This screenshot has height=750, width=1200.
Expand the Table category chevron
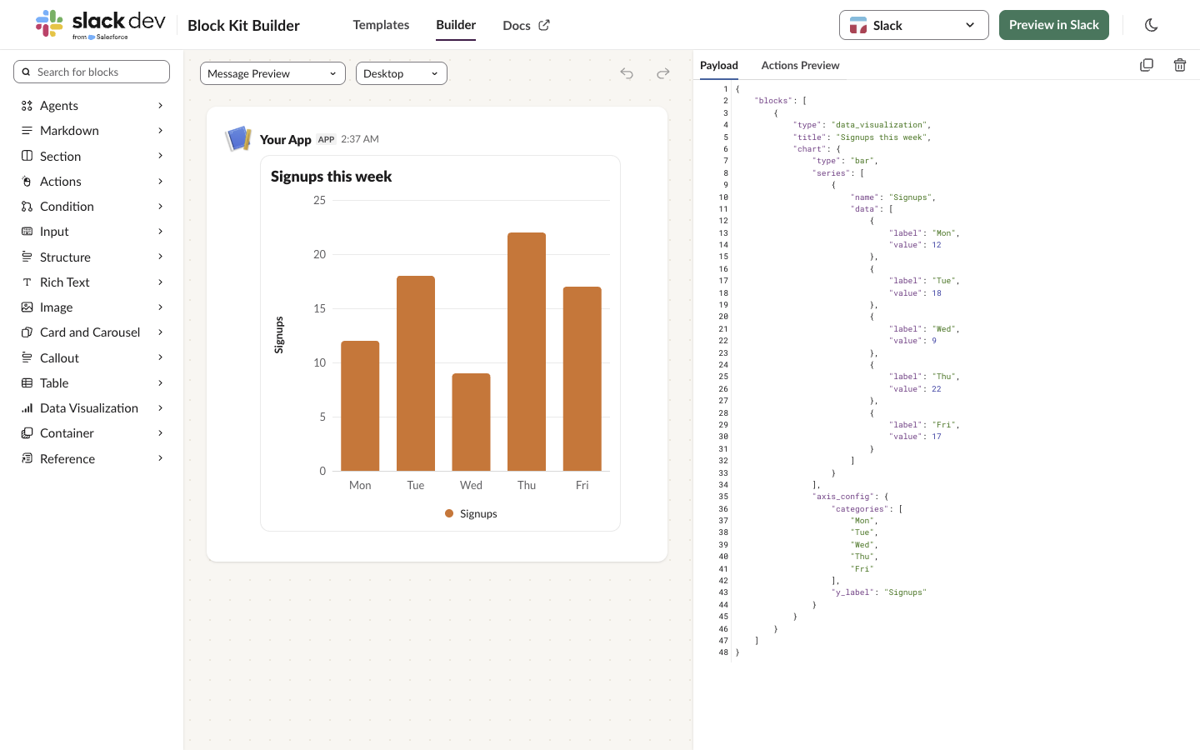coord(161,383)
